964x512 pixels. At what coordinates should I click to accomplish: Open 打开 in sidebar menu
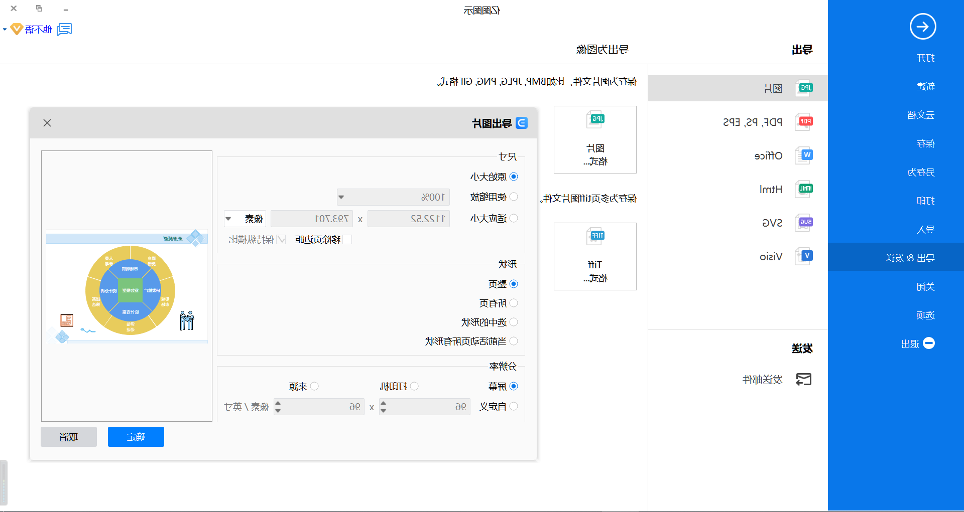[925, 58]
